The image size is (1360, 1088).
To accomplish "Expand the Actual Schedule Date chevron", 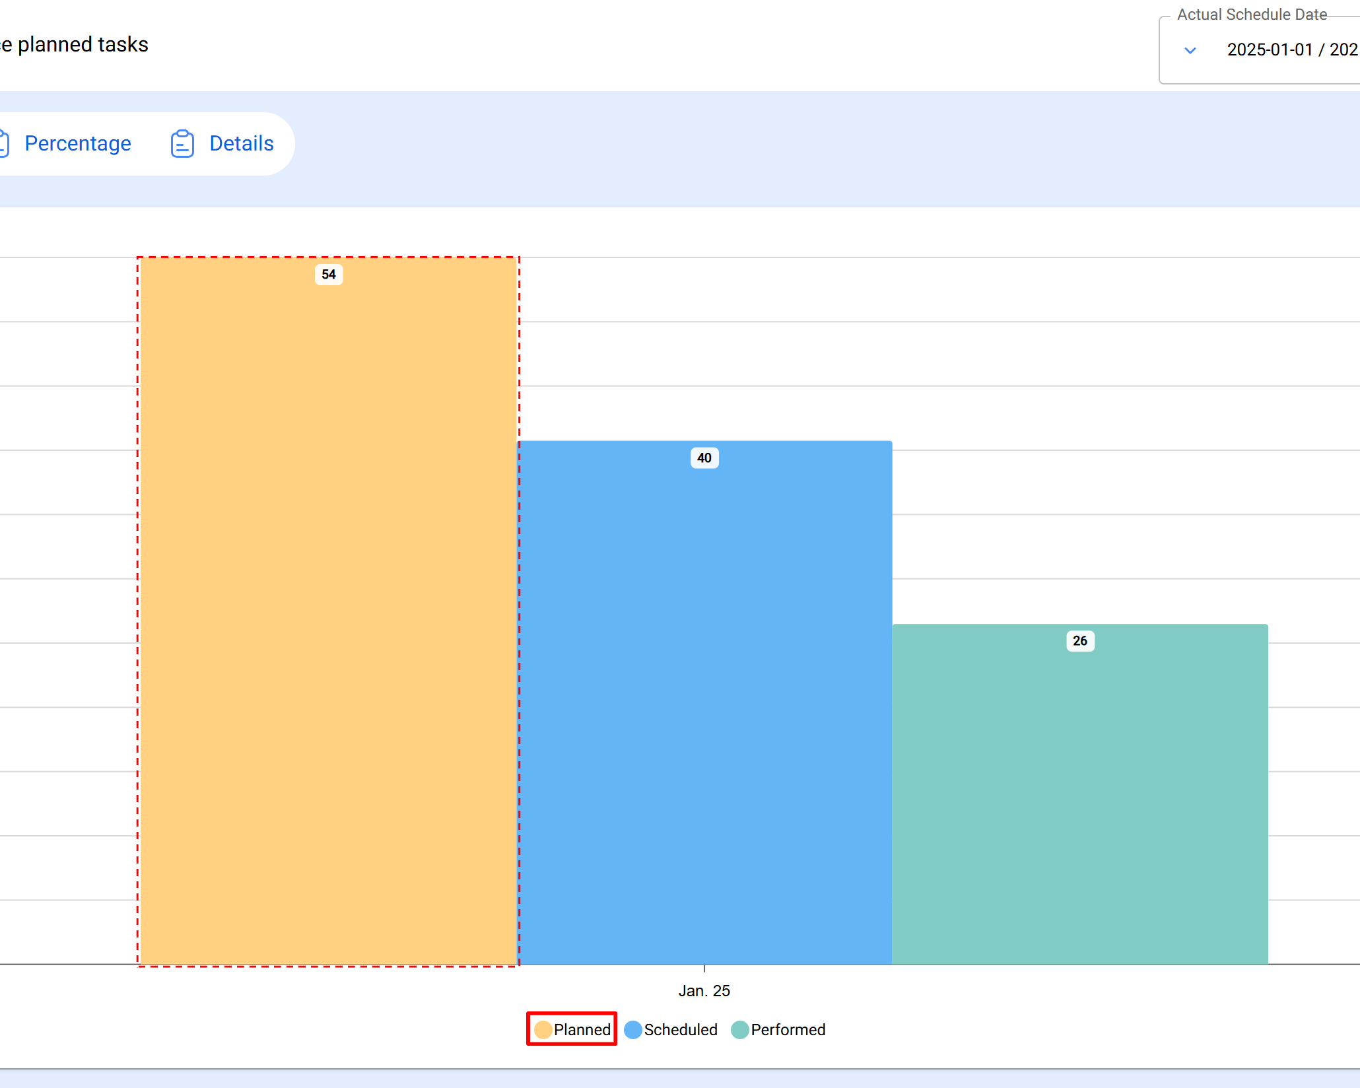I will pos(1190,50).
